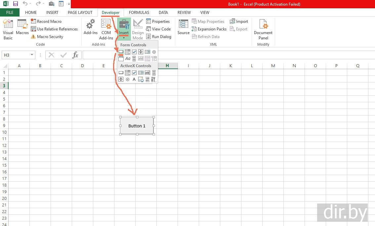
Task: Expand the Name Box dropdown
Action: click(x=32, y=55)
